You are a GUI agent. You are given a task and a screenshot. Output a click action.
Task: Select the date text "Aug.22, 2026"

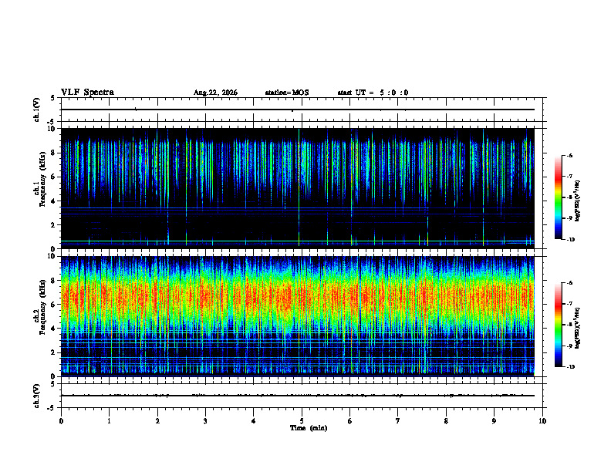click(x=215, y=93)
